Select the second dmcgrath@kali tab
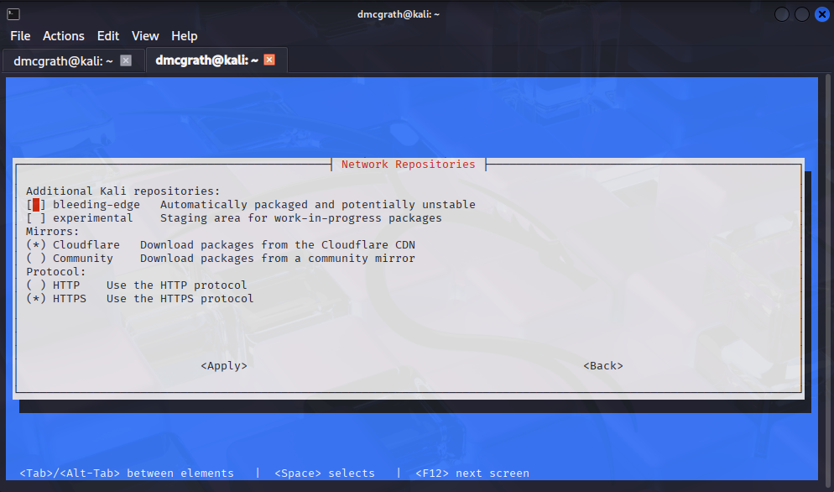This screenshot has height=492, width=834. 216,60
